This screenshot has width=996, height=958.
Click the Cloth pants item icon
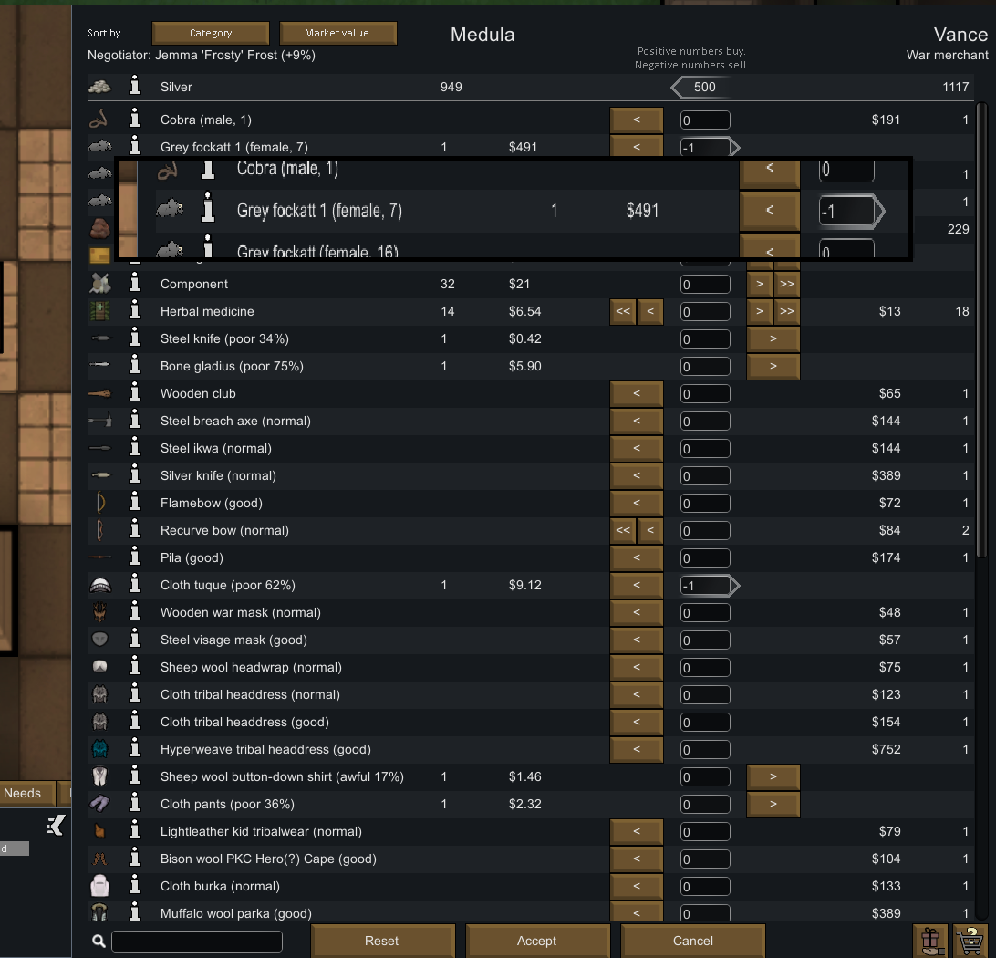[99, 803]
